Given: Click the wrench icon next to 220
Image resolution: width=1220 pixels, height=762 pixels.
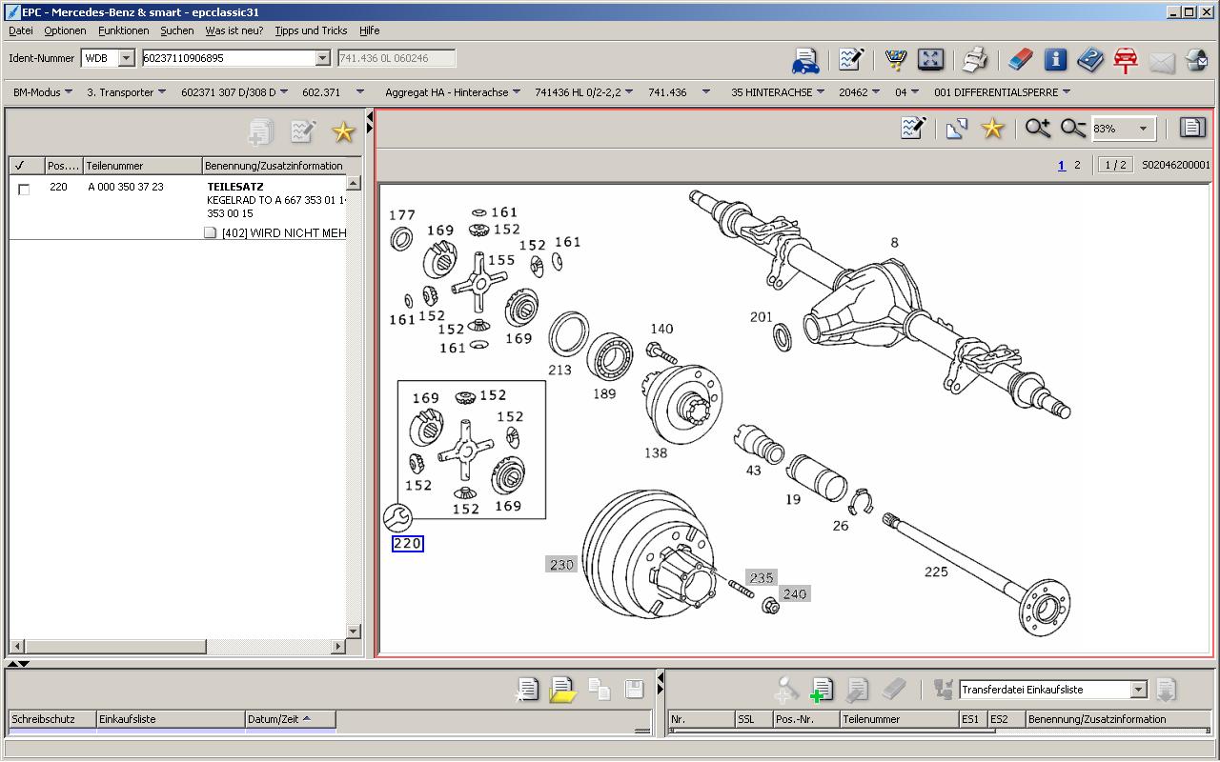Looking at the screenshot, I should pyautogui.click(x=397, y=518).
